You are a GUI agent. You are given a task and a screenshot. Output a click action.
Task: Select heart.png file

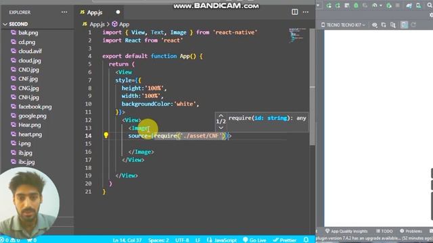coord(30,134)
